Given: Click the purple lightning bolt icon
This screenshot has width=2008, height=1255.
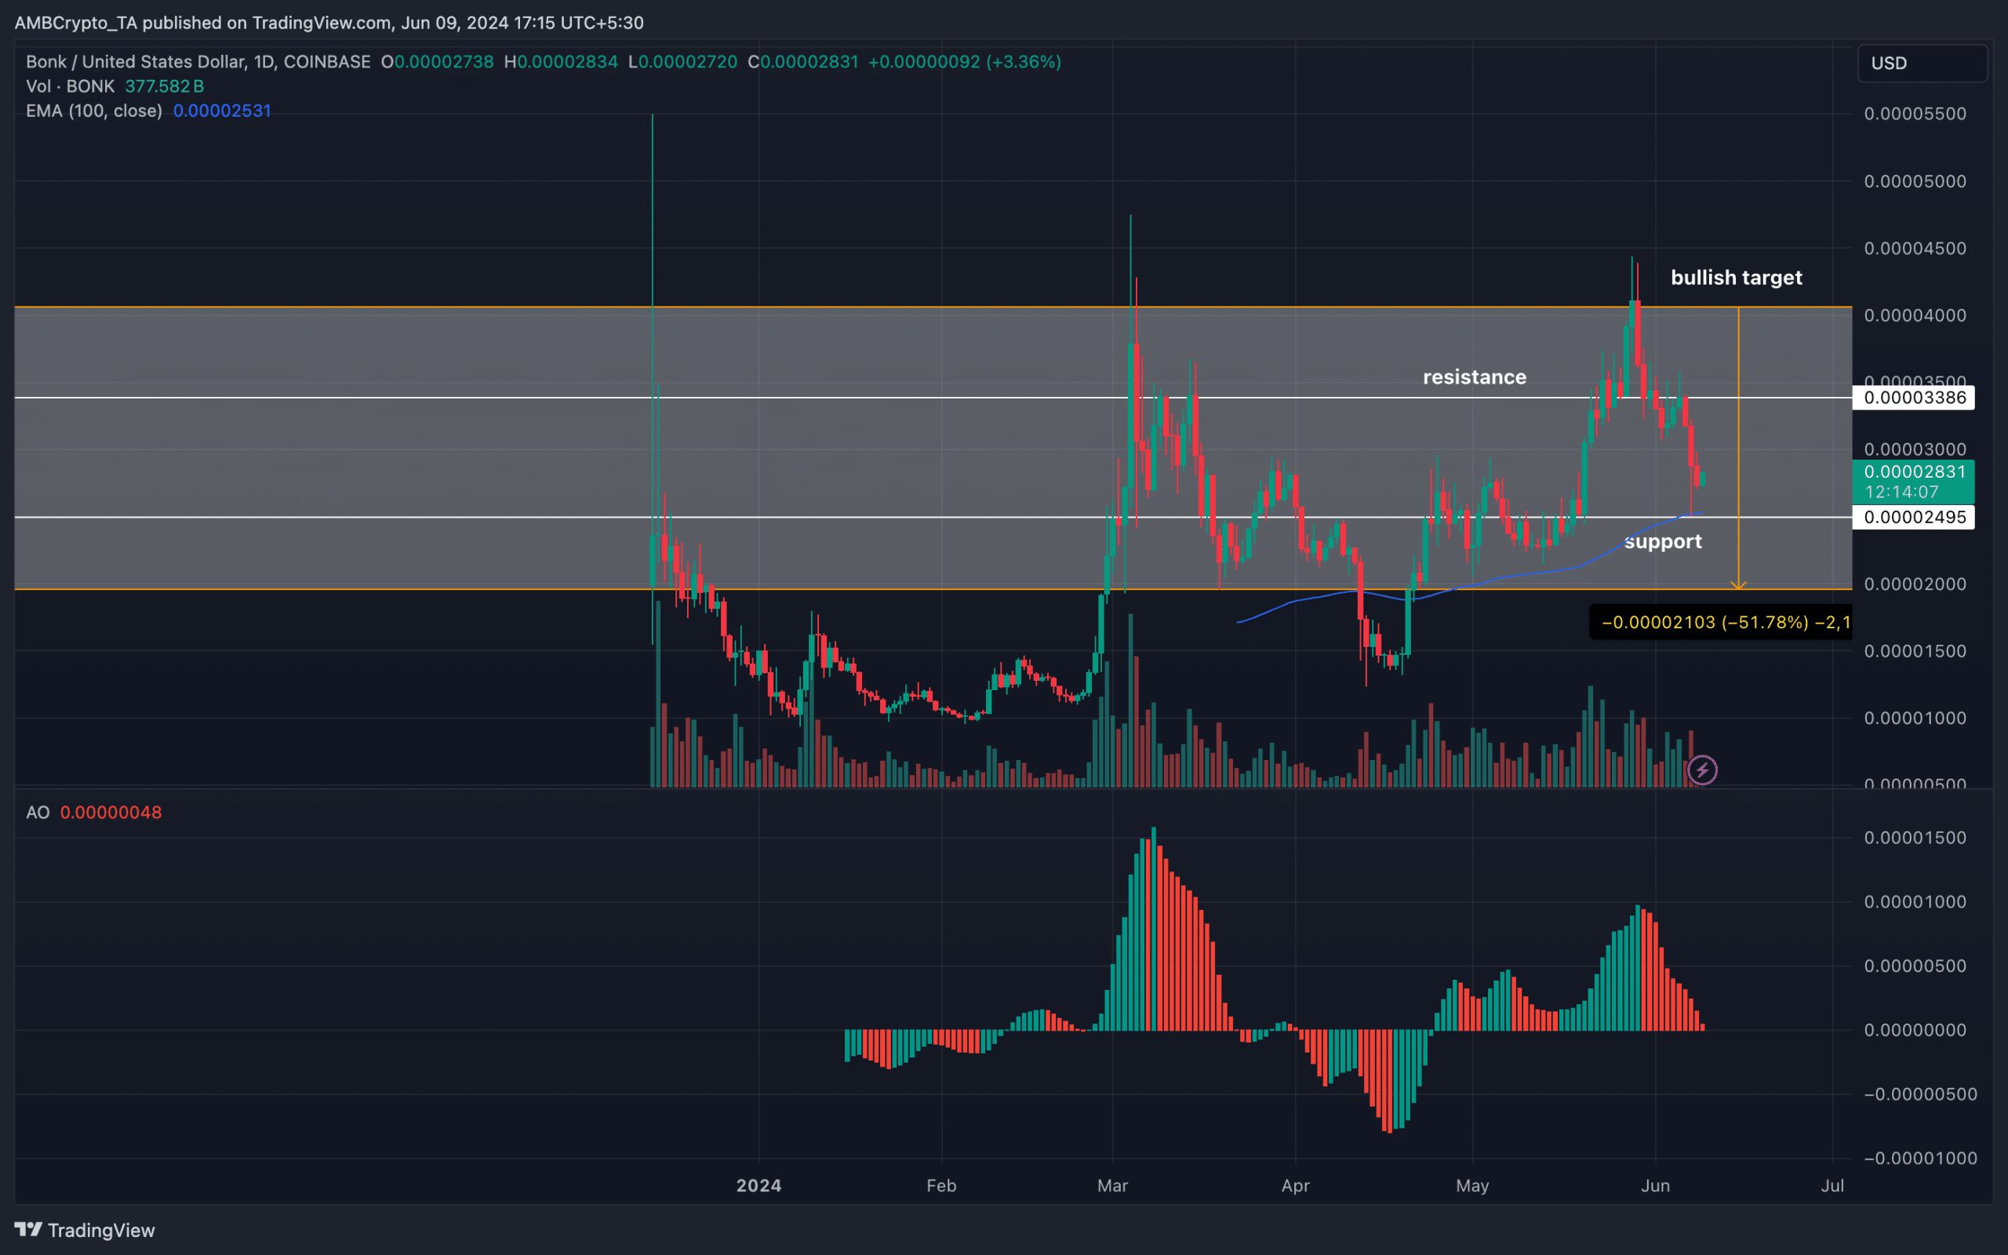Looking at the screenshot, I should pyautogui.click(x=1702, y=770).
